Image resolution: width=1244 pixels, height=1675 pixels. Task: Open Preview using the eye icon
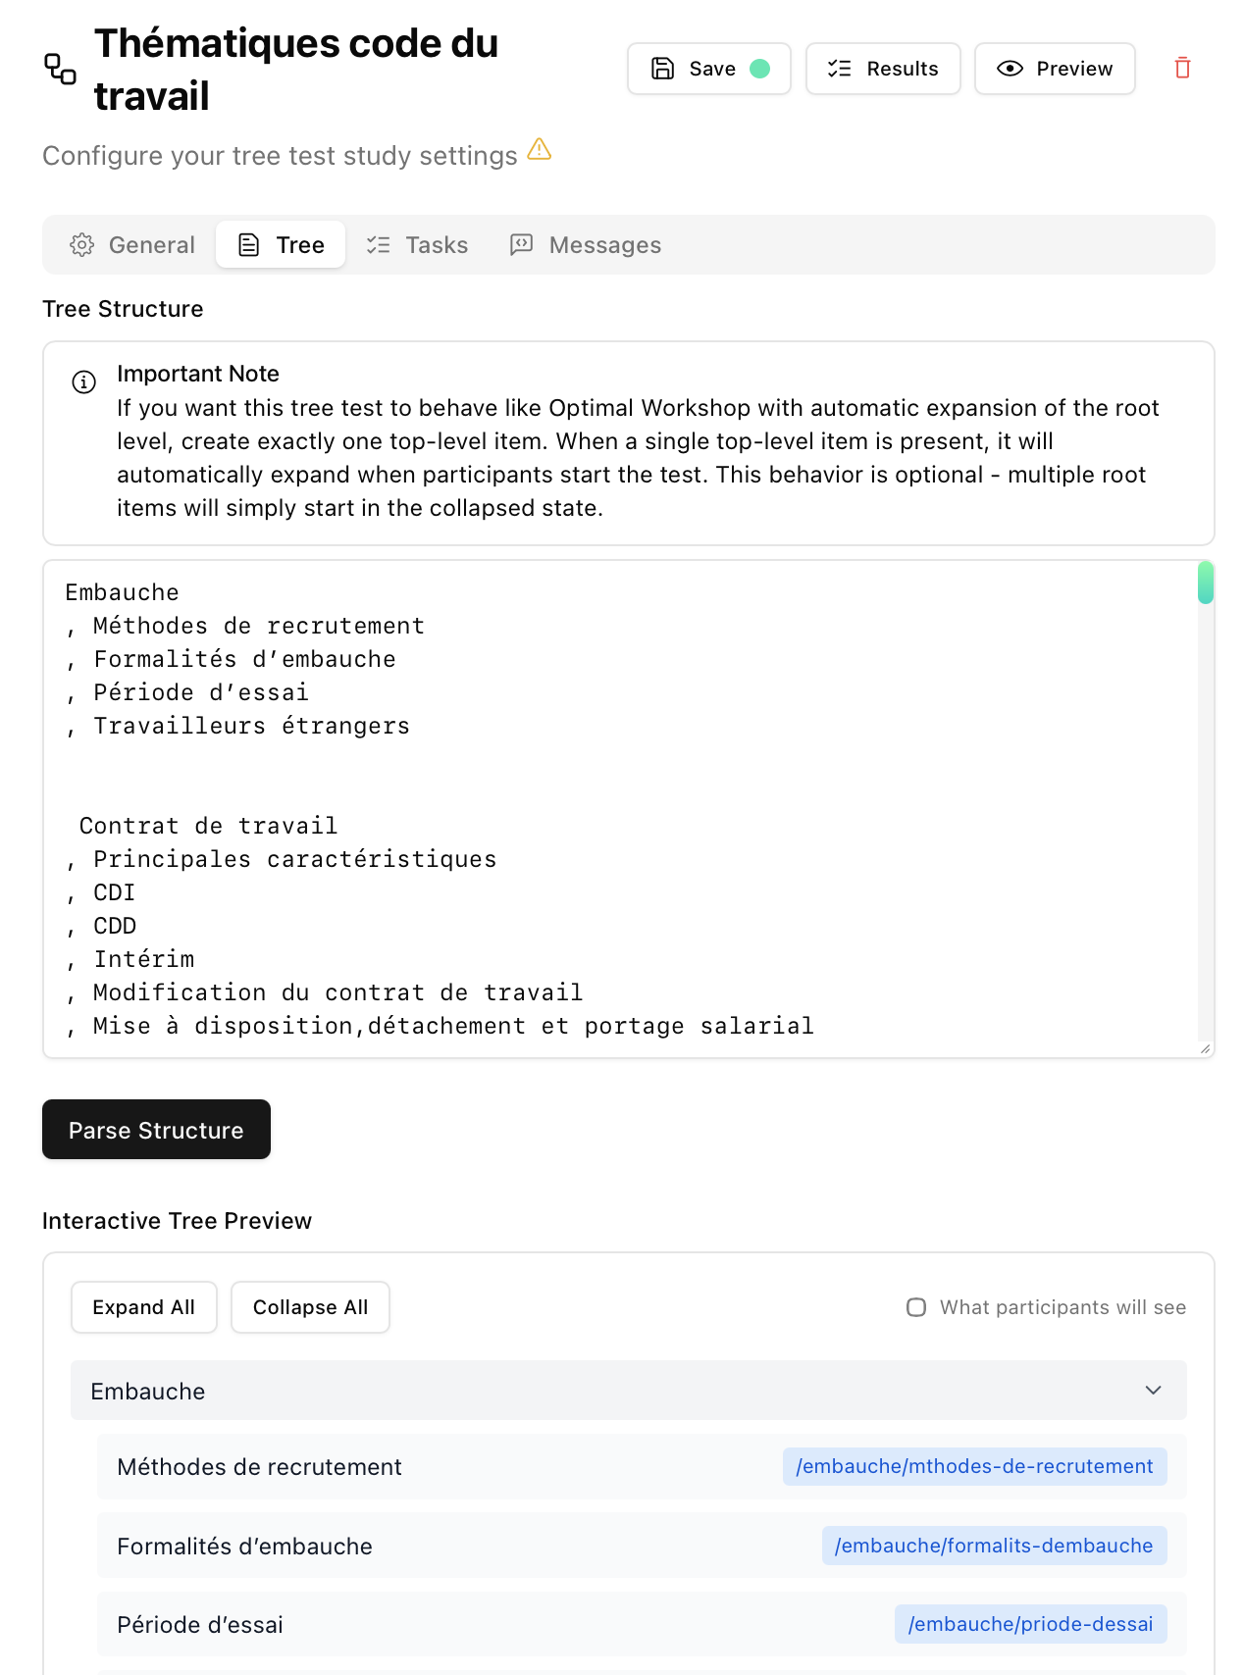[1009, 69]
